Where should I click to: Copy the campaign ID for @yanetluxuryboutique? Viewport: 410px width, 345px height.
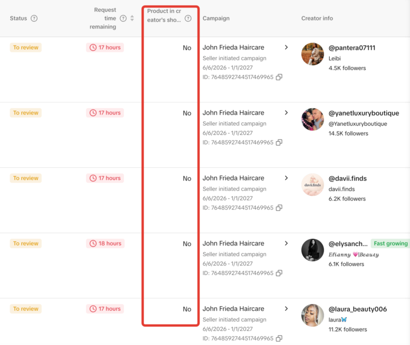(x=279, y=142)
